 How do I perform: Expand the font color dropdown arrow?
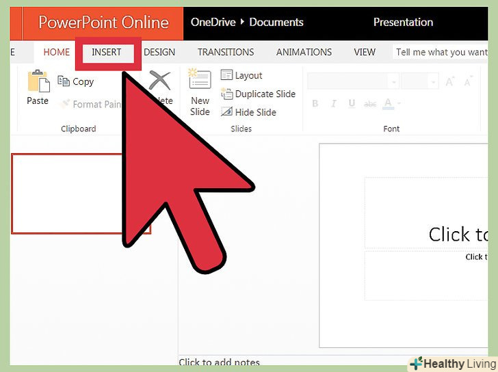click(399, 103)
